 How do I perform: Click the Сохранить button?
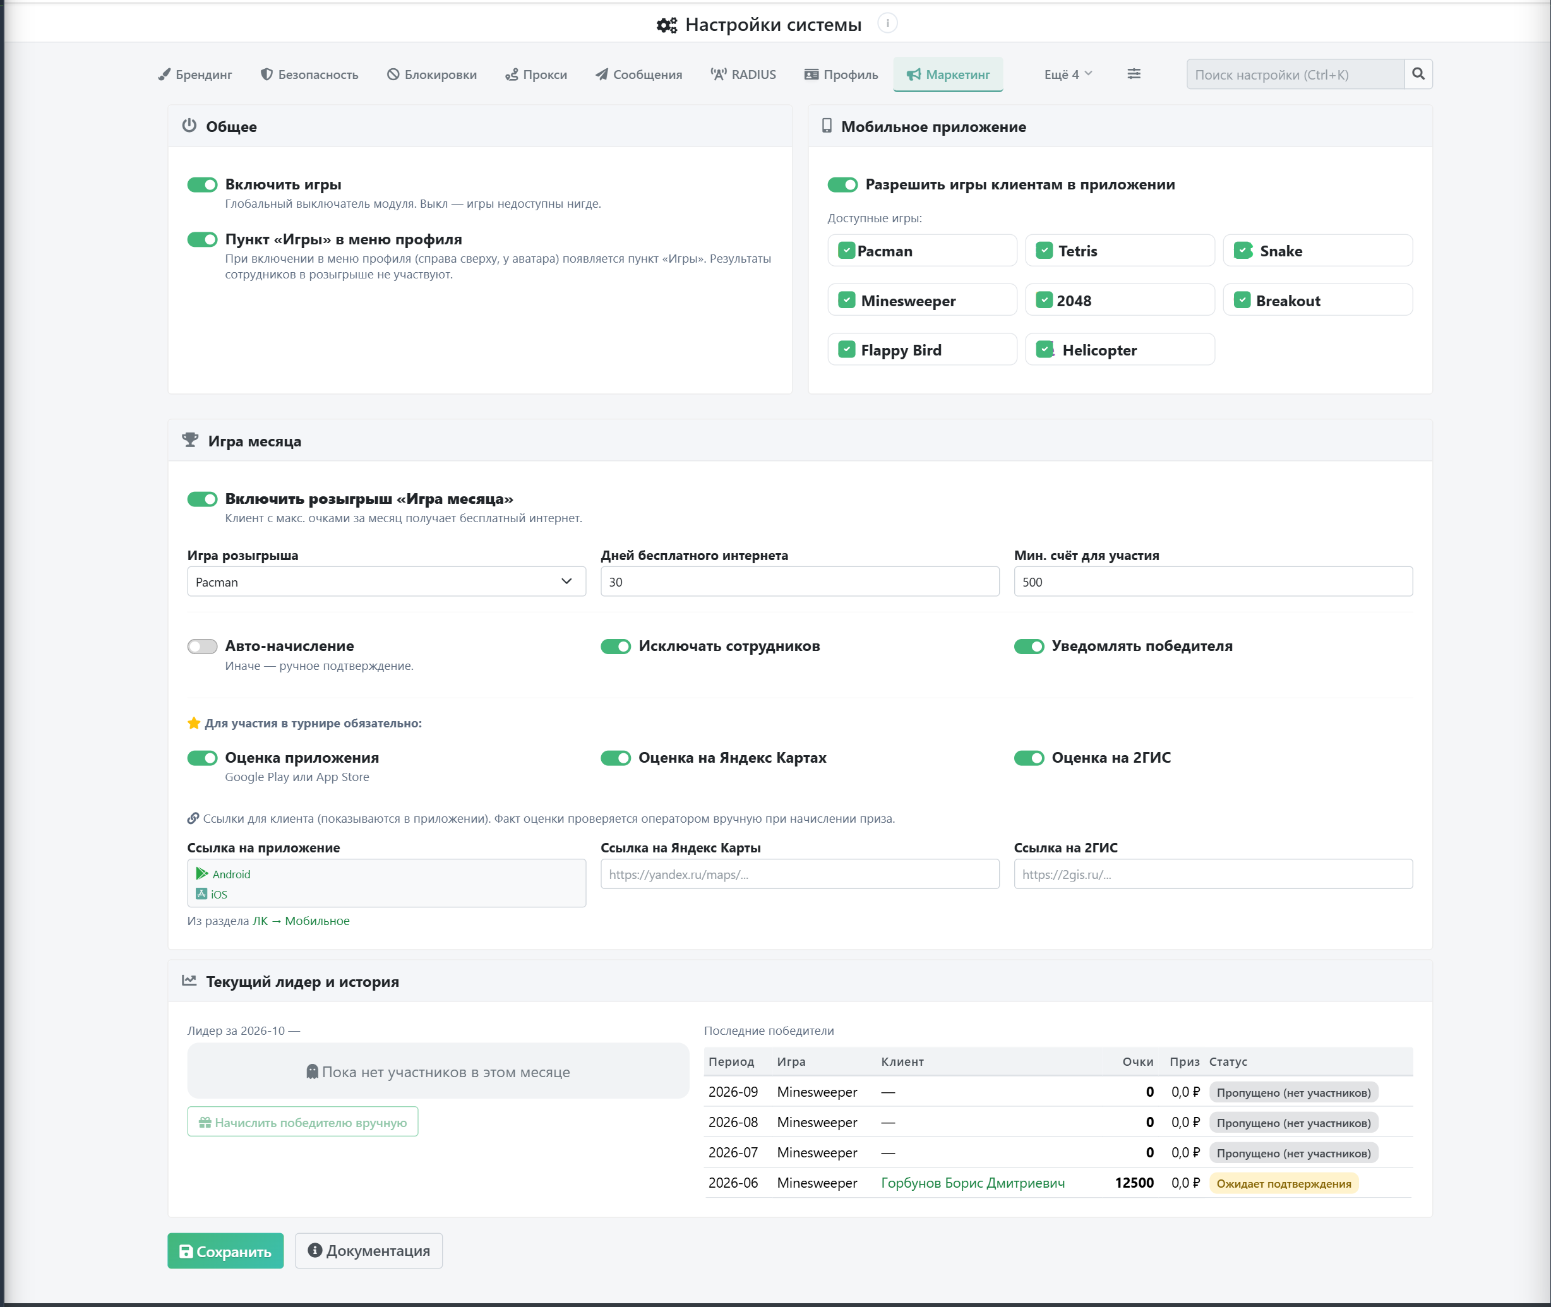(225, 1251)
